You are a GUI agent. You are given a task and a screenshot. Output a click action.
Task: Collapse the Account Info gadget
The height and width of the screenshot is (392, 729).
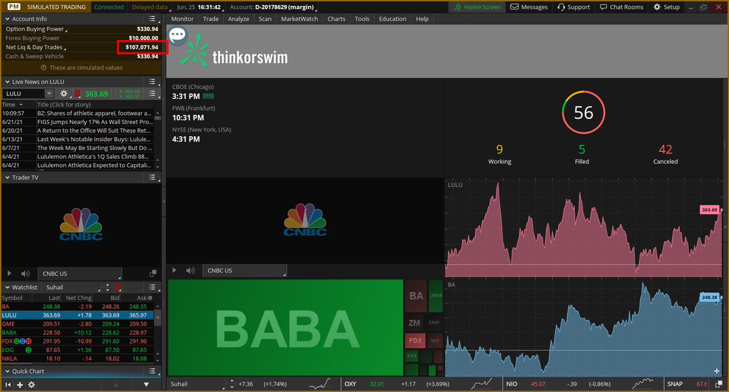(x=7, y=19)
